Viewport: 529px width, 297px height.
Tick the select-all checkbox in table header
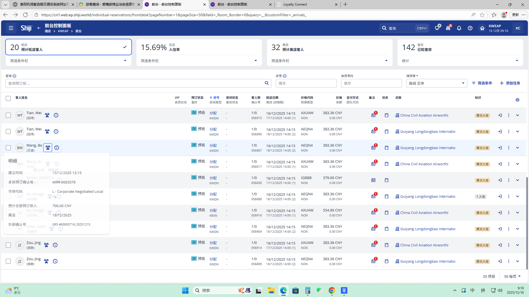(8, 98)
